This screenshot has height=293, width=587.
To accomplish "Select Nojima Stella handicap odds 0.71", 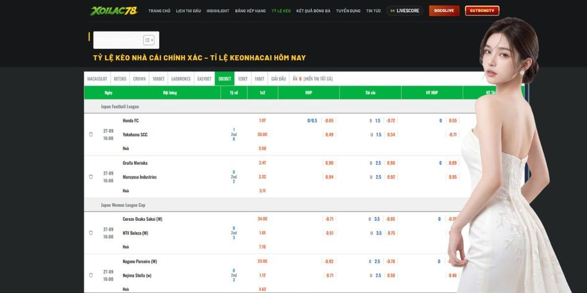I will pyautogui.click(x=330, y=275).
